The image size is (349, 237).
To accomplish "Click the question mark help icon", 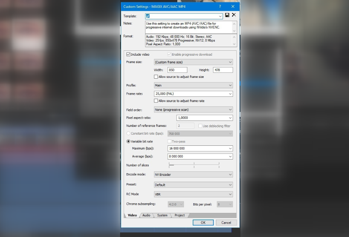I will [220, 7].
